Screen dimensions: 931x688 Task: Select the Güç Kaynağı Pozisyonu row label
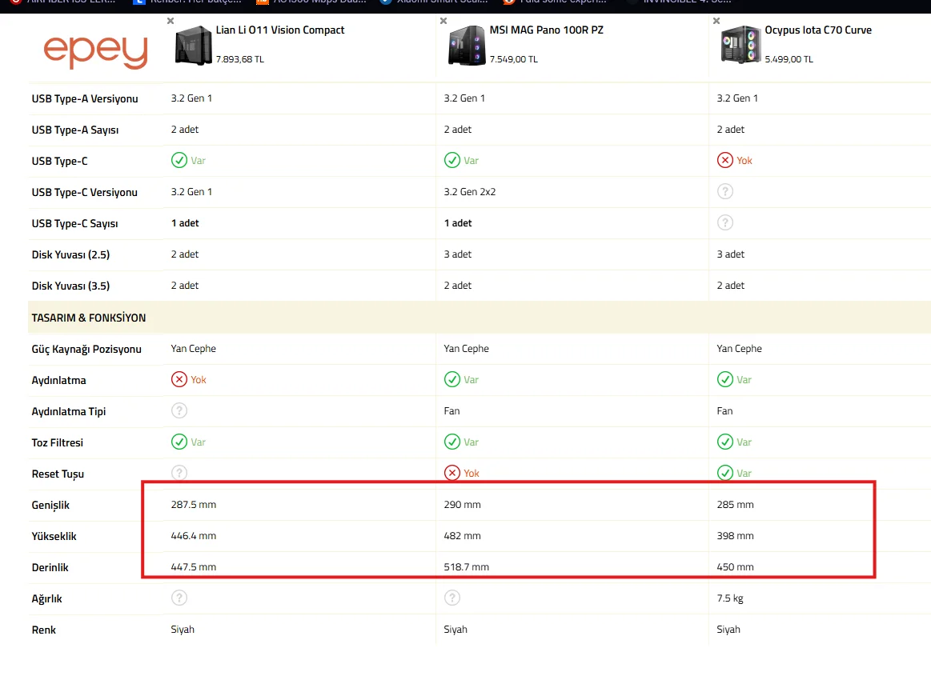[x=86, y=349]
